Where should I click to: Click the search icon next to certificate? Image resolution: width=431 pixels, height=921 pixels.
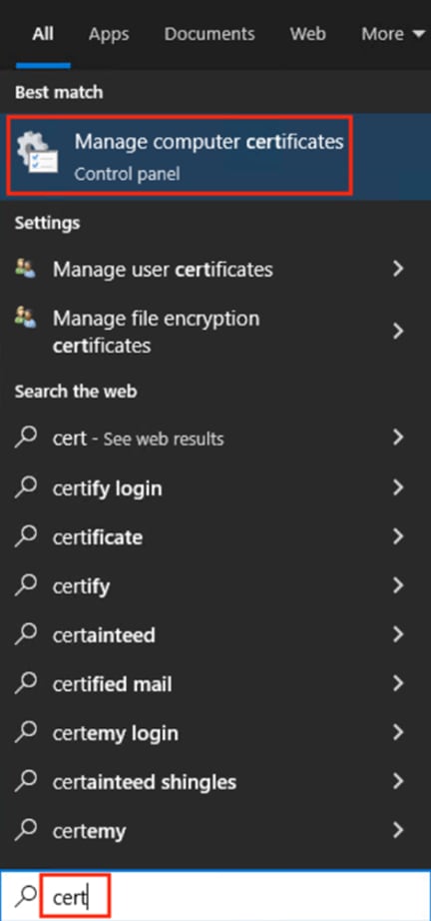point(26,536)
